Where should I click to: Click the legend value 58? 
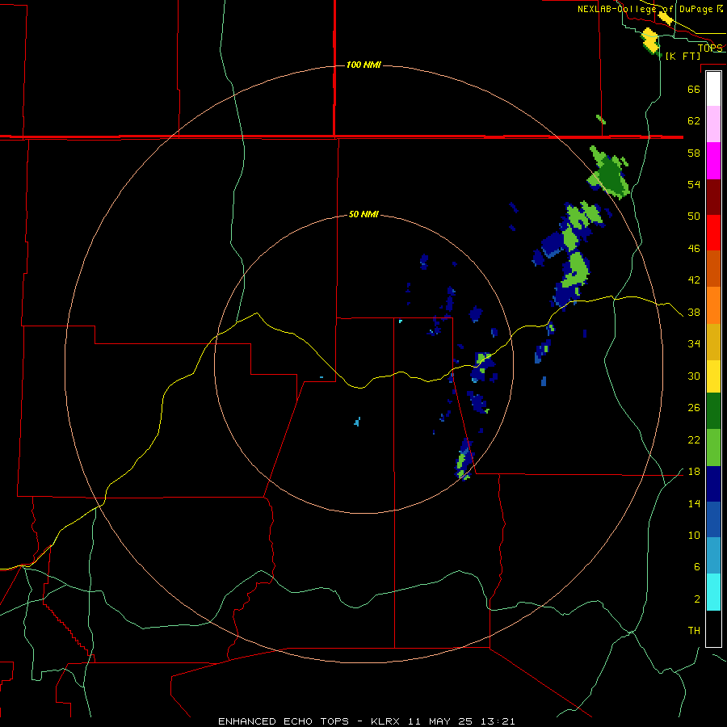694,153
